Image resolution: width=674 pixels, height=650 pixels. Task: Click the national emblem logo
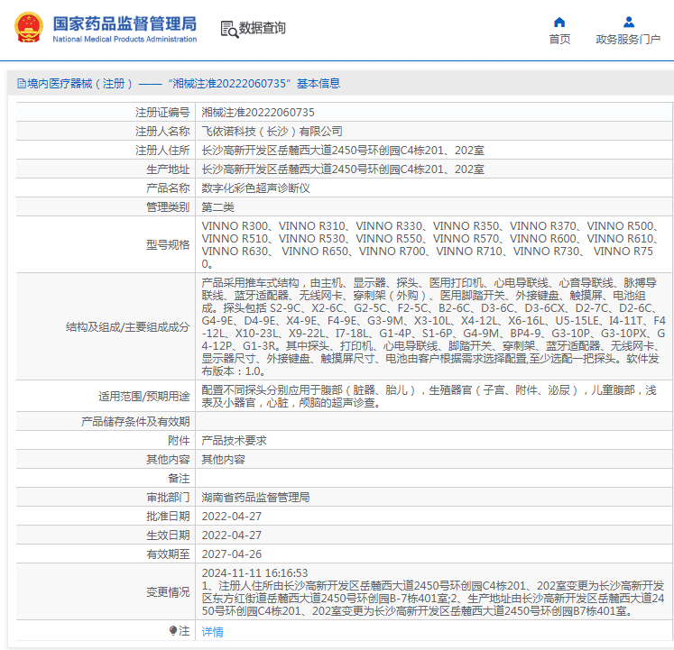coord(29,27)
